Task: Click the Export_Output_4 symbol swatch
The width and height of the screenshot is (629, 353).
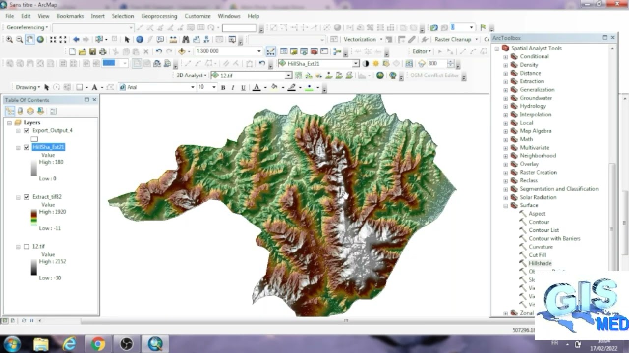Action: tap(34, 139)
